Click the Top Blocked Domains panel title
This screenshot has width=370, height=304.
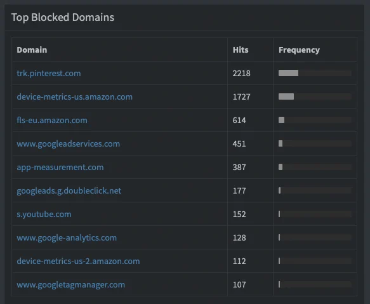tap(63, 17)
